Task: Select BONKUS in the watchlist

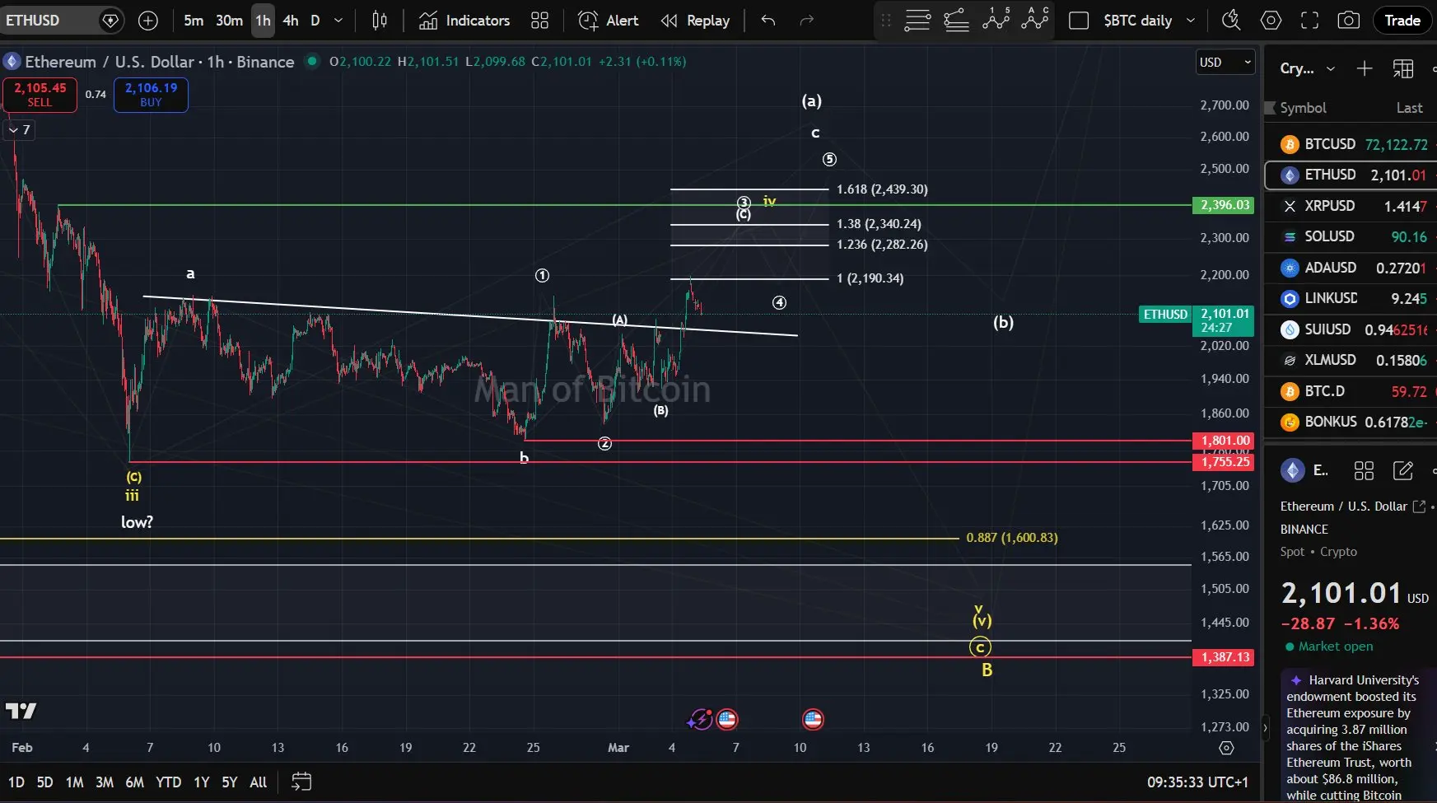Action: click(1351, 422)
